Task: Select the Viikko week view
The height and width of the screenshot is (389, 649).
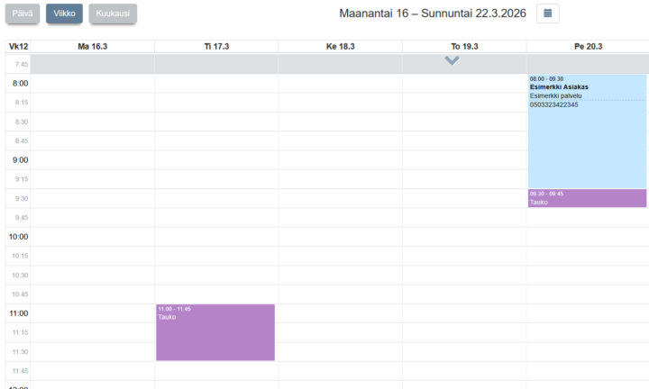Action: (64, 14)
